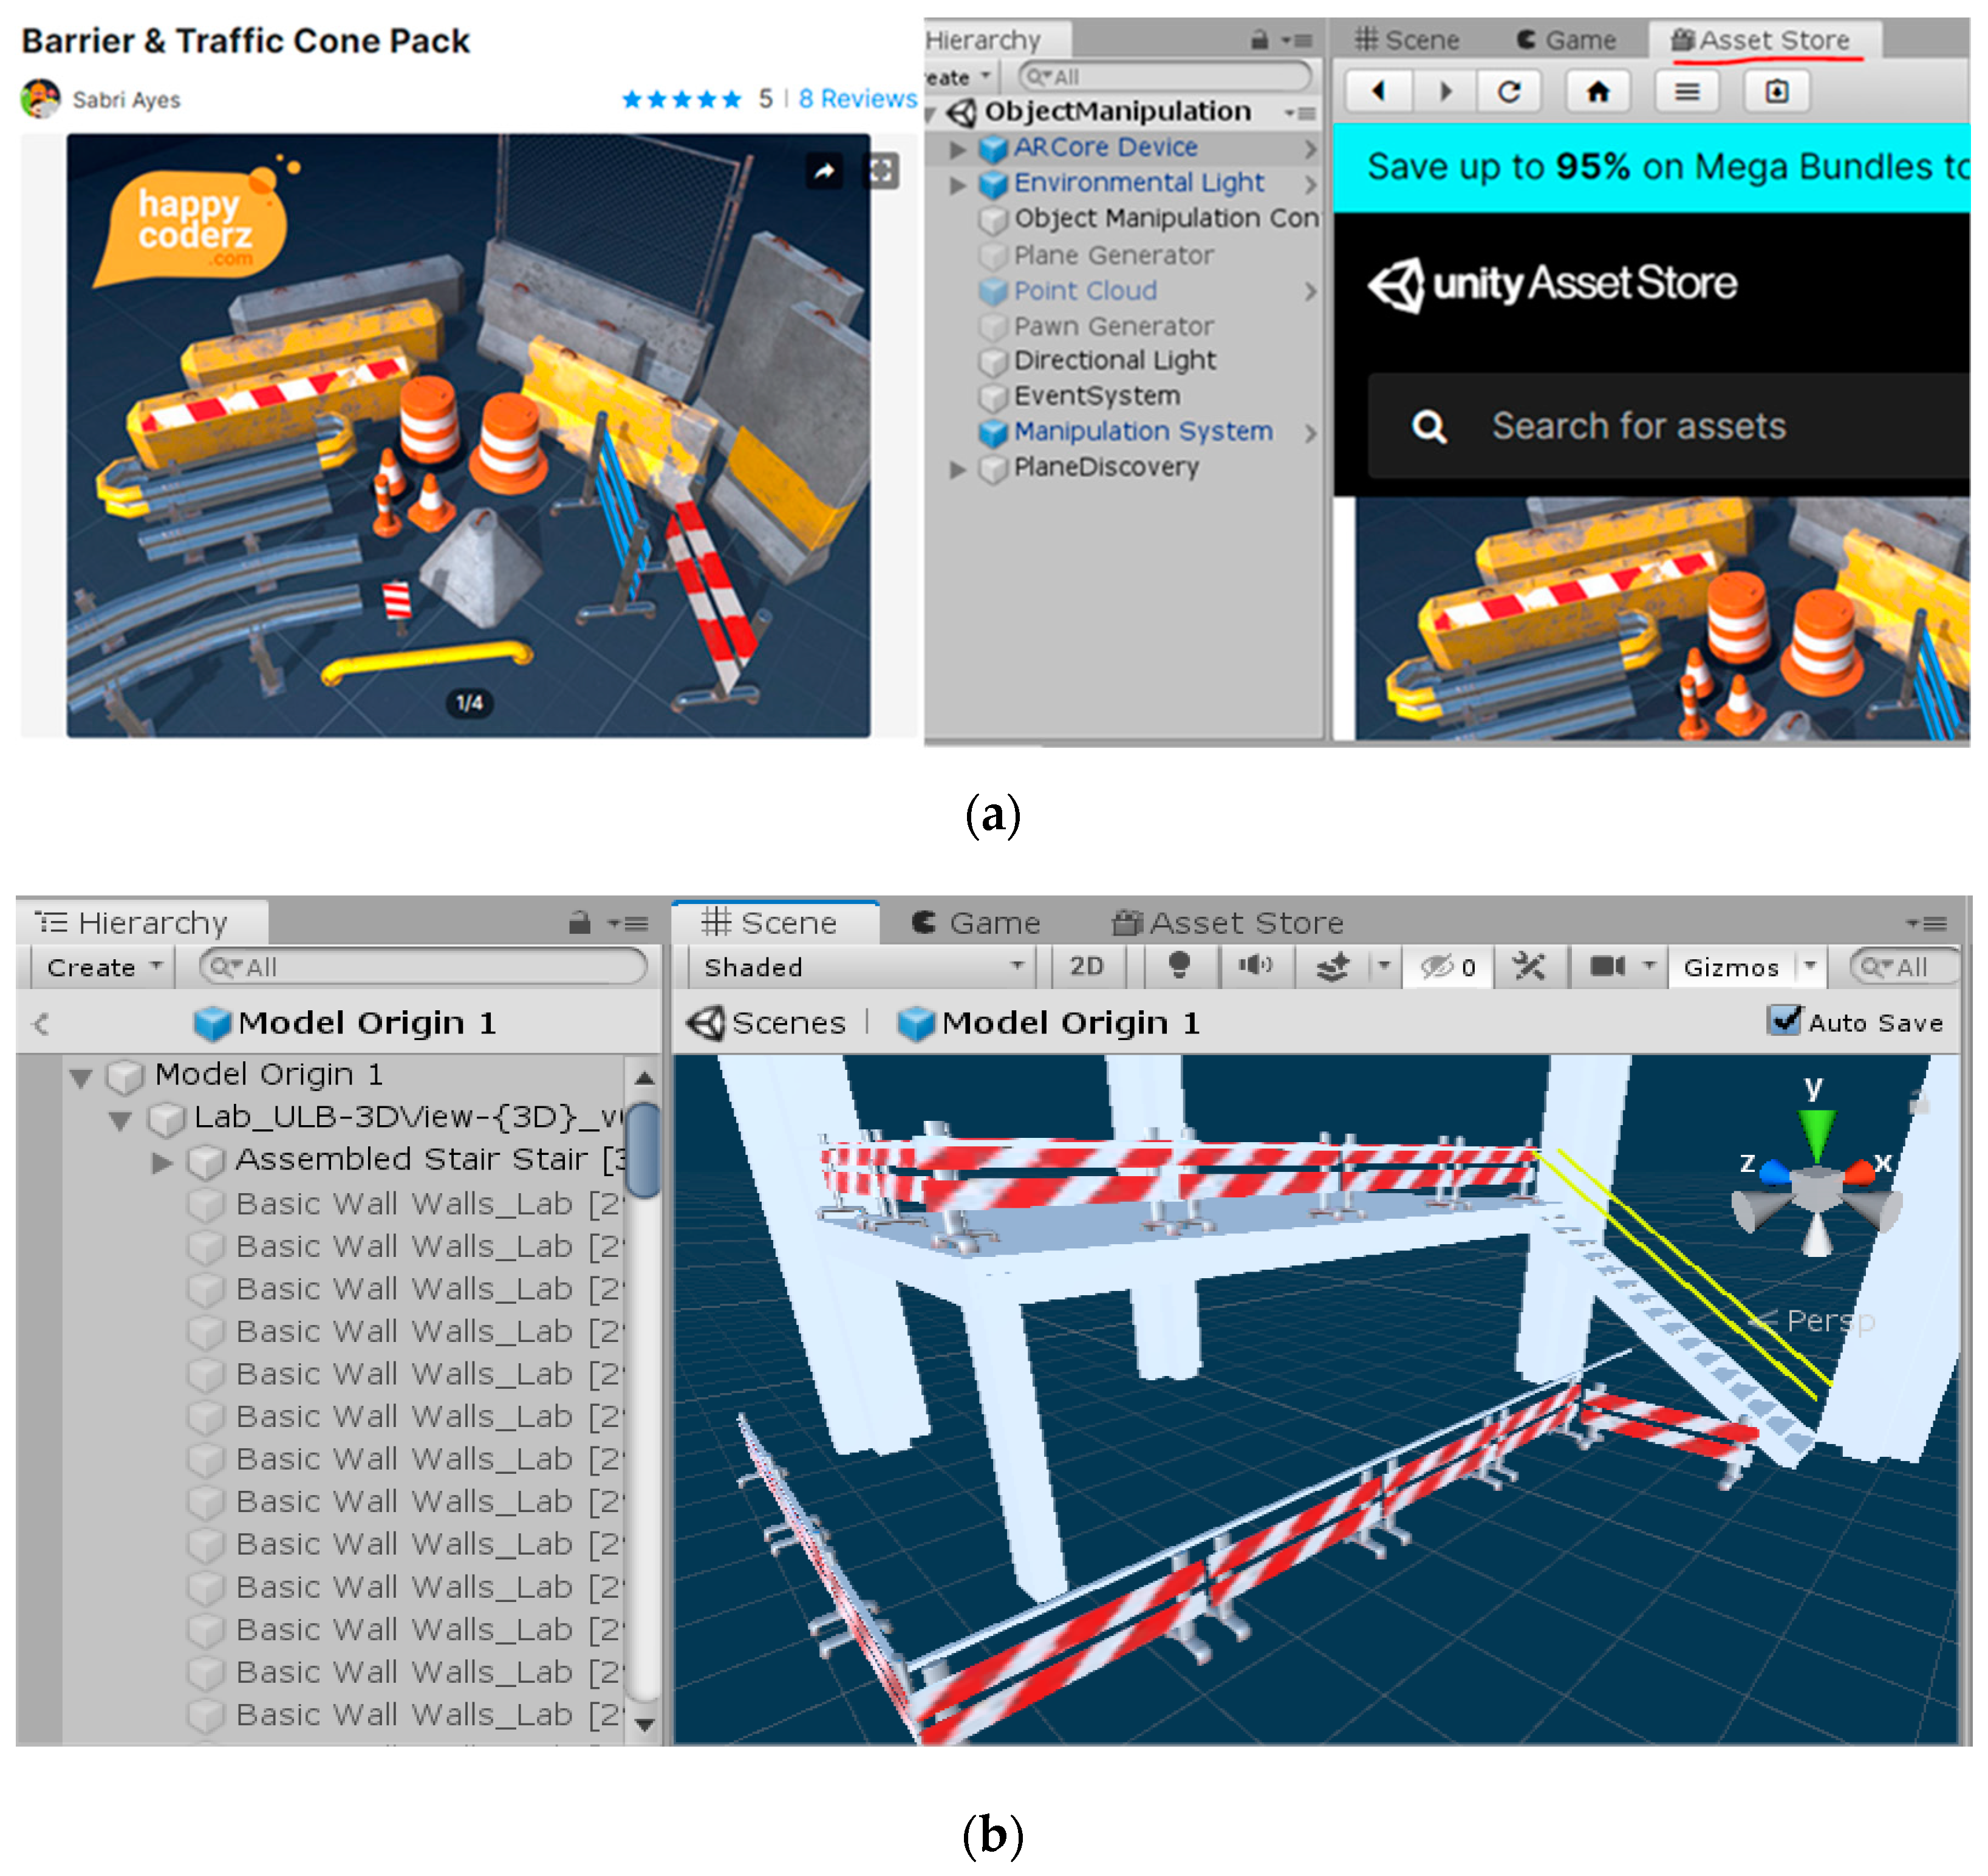This screenshot has height=1876, width=1988.
Task: Open the Gizmos dropdown arrow
Action: (1809, 966)
